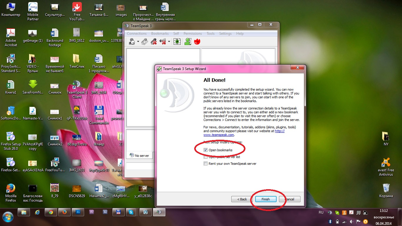Click the SaveFromNet desktop icon
Screen dimensions: 402x226
[33, 87]
